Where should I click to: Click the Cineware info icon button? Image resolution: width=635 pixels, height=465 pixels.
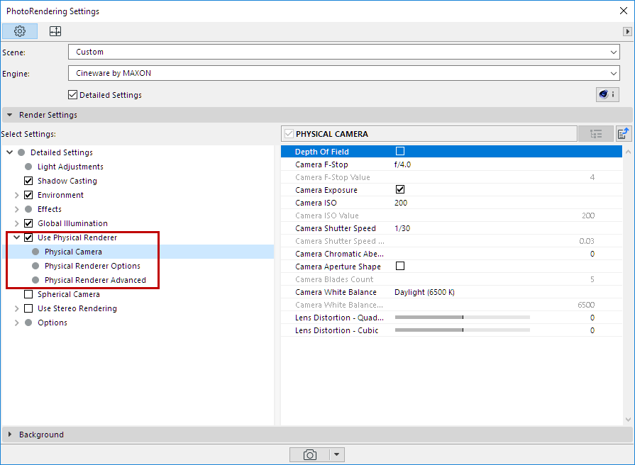pyautogui.click(x=607, y=94)
